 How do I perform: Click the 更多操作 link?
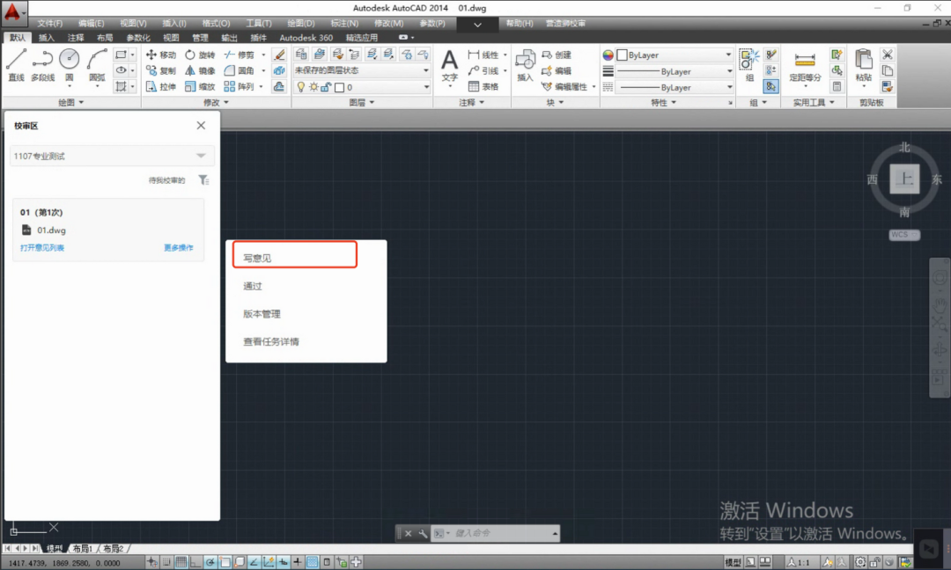[x=178, y=248]
